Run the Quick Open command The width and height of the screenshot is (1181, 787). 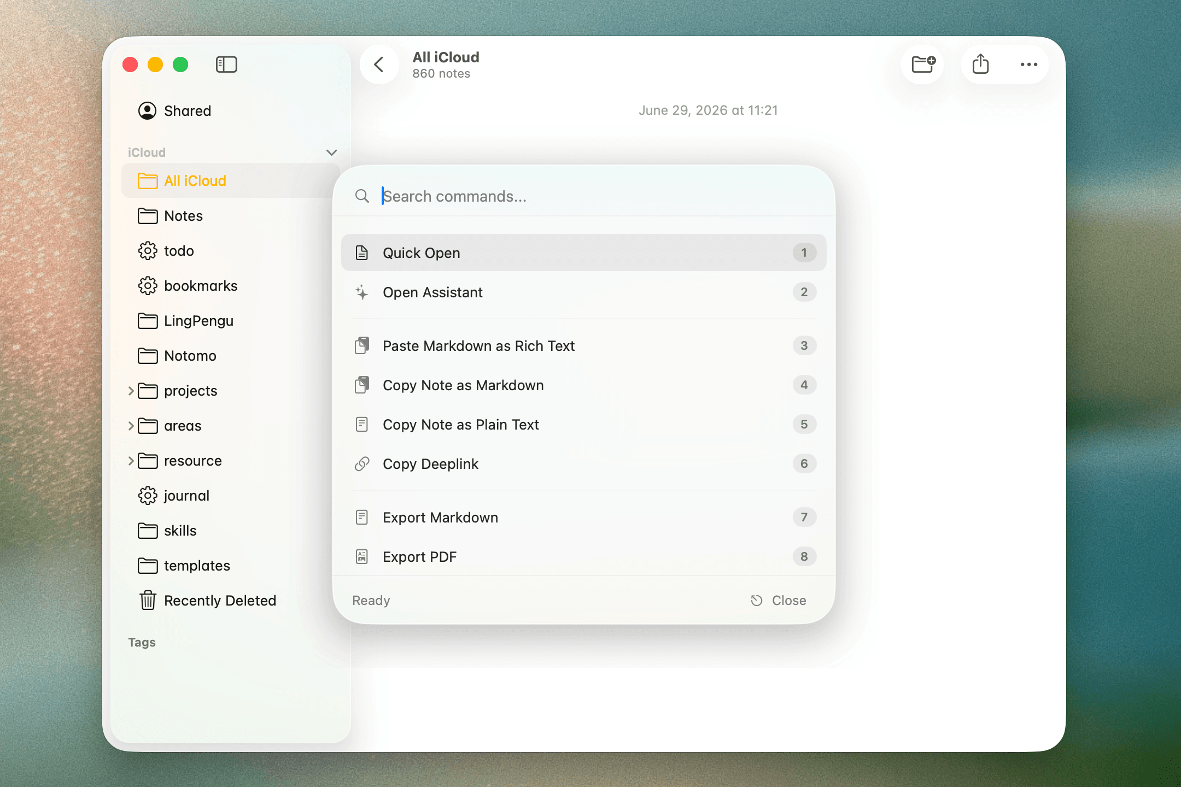(583, 253)
